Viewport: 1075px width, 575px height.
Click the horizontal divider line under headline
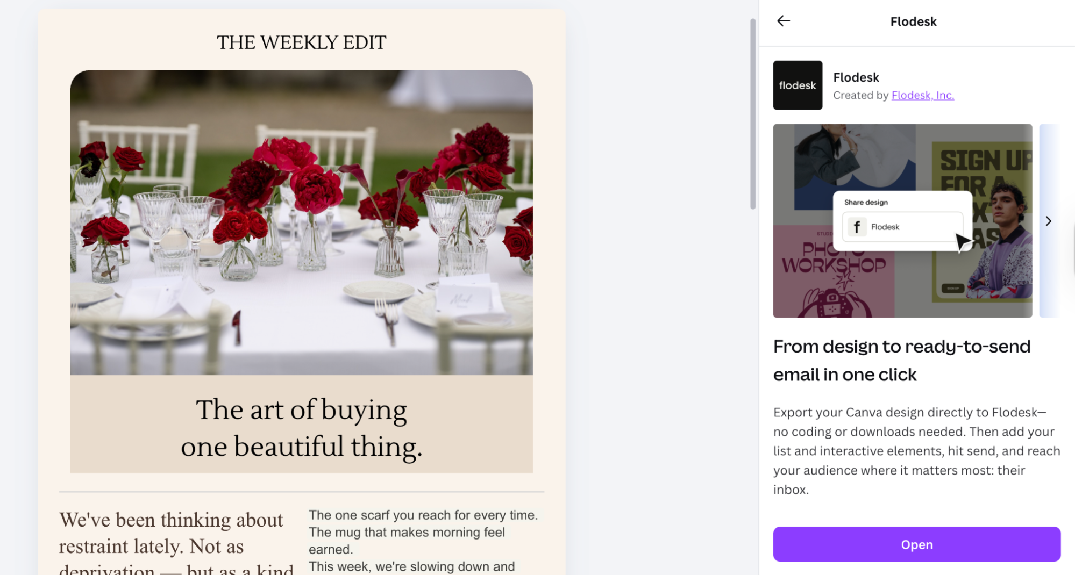click(301, 492)
